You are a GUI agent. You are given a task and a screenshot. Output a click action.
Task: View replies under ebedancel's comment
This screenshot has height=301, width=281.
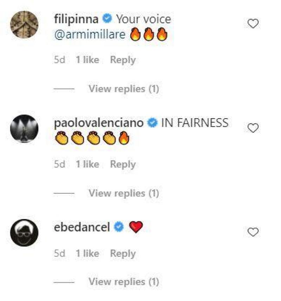[x=124, y=281]
